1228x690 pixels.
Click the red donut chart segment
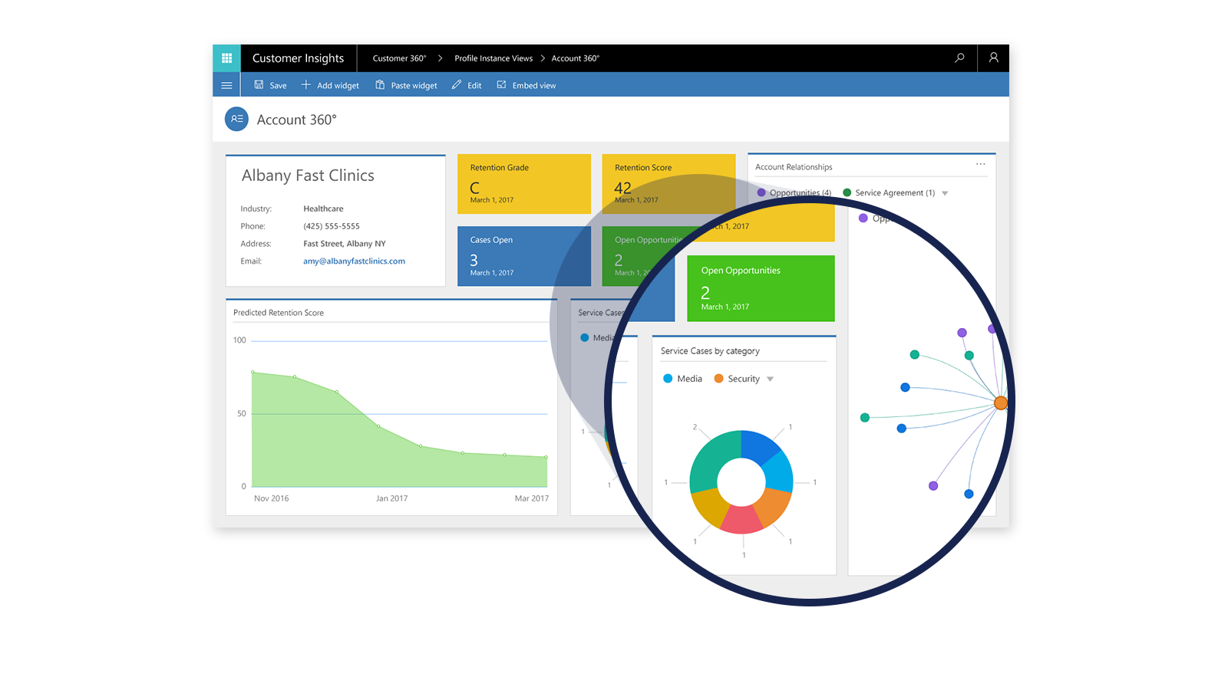pos(741,521)
